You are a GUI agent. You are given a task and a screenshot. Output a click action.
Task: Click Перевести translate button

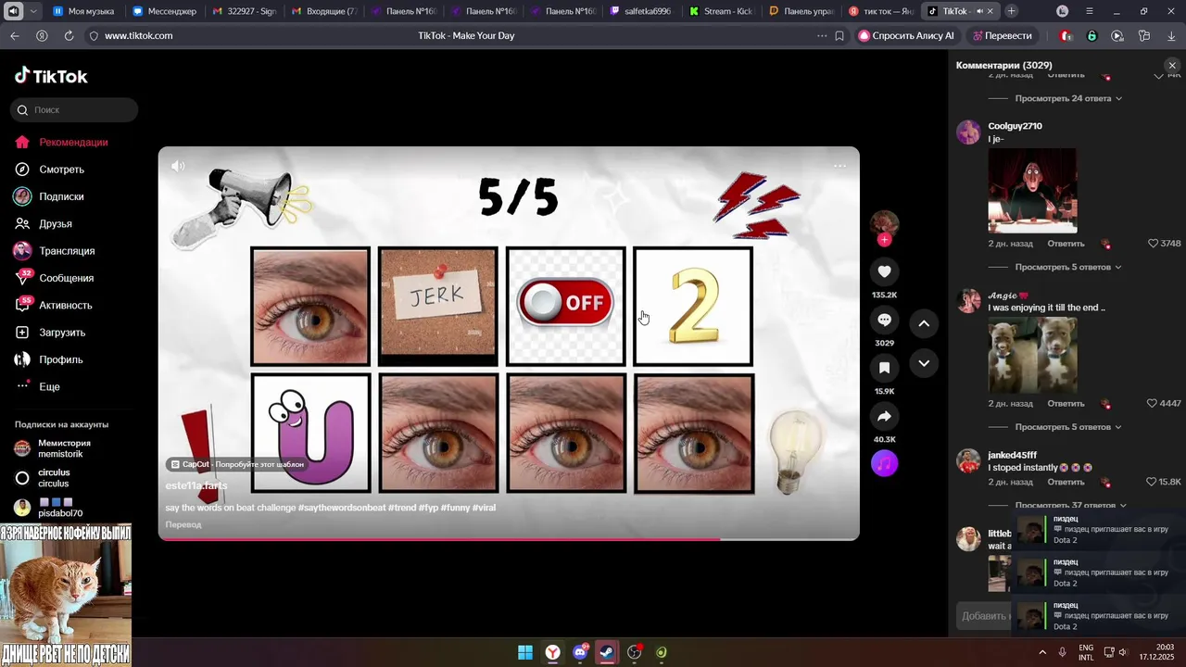tap(1002, 35)
